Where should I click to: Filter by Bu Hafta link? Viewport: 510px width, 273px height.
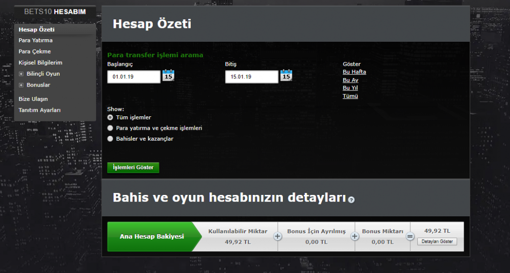coord(354,72)
